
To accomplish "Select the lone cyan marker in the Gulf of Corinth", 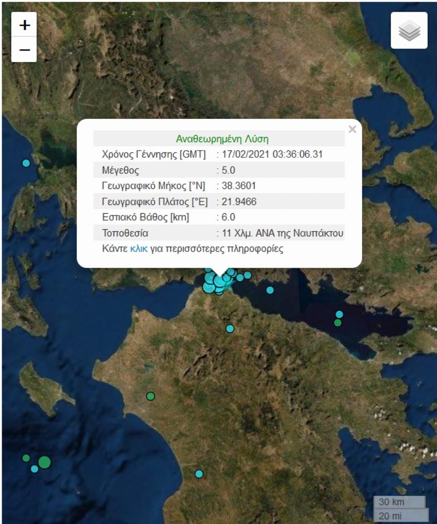I will coord(269,290).
